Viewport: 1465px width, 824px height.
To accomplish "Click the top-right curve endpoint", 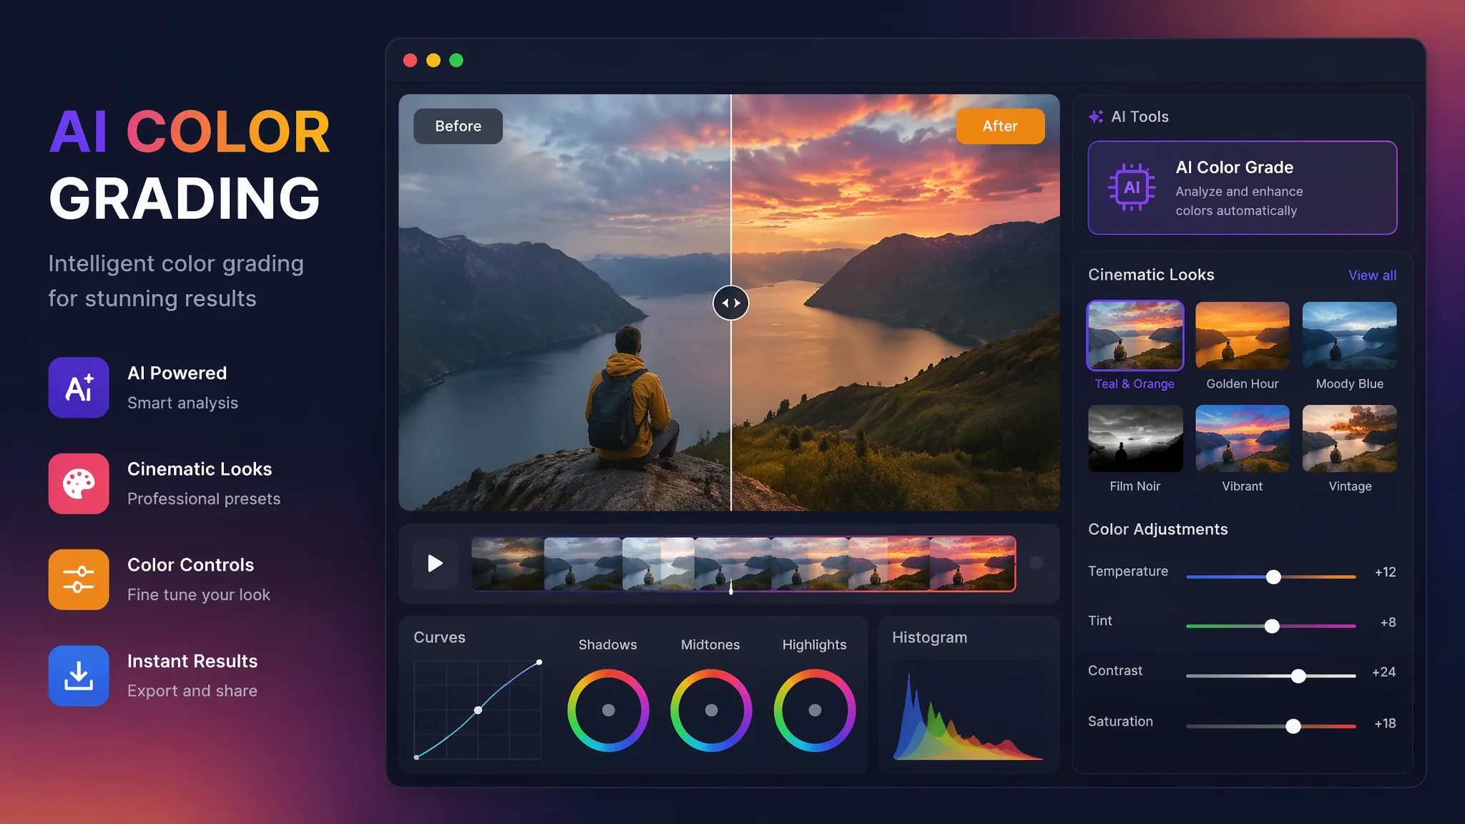I will tap(539, 662).
